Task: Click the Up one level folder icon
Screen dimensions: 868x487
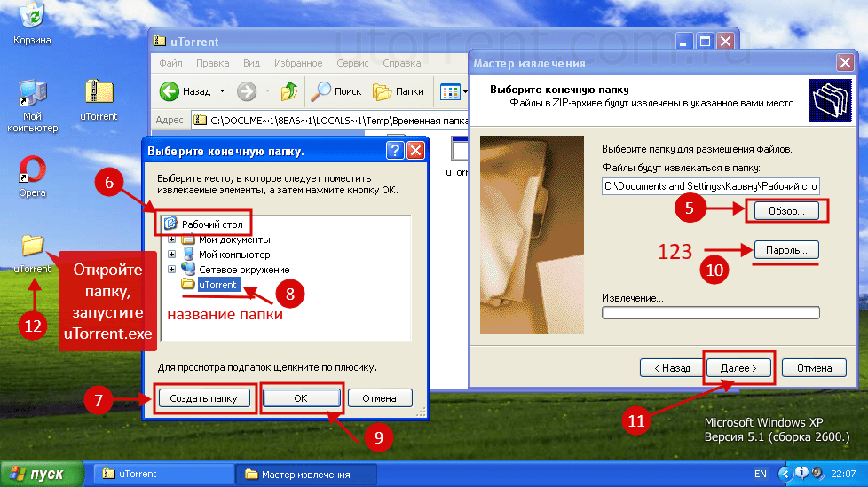Action: (x=289, y=91)
